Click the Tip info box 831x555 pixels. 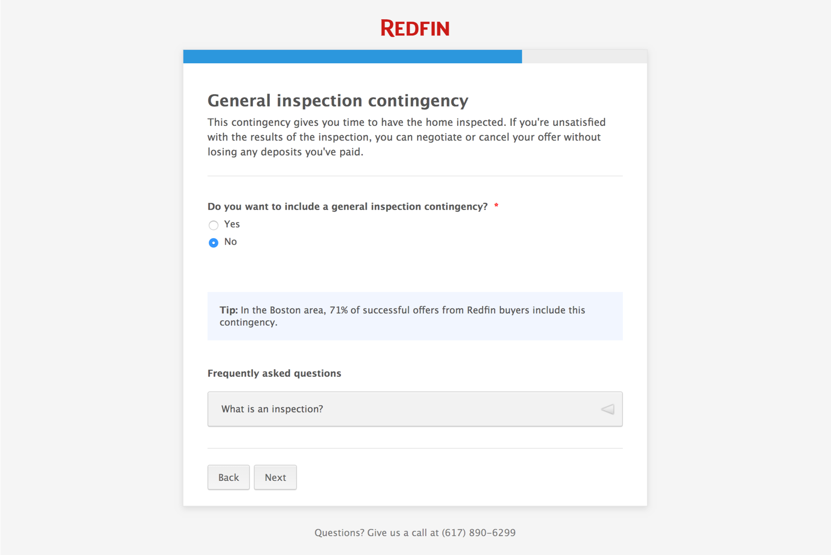click(415, 316)
